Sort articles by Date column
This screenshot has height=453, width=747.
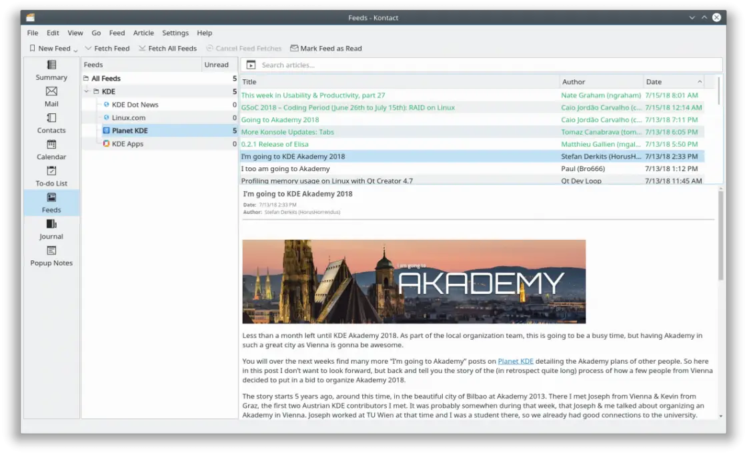674,82
